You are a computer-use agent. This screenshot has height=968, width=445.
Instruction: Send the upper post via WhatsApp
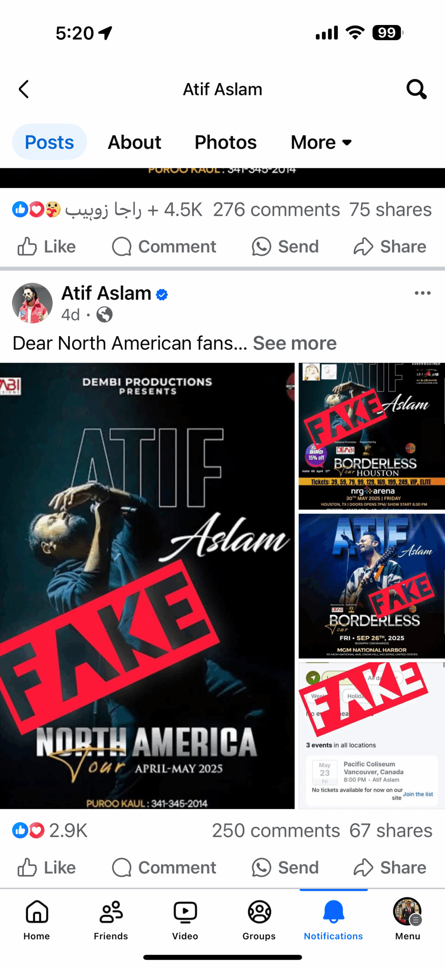click(285, 247)
